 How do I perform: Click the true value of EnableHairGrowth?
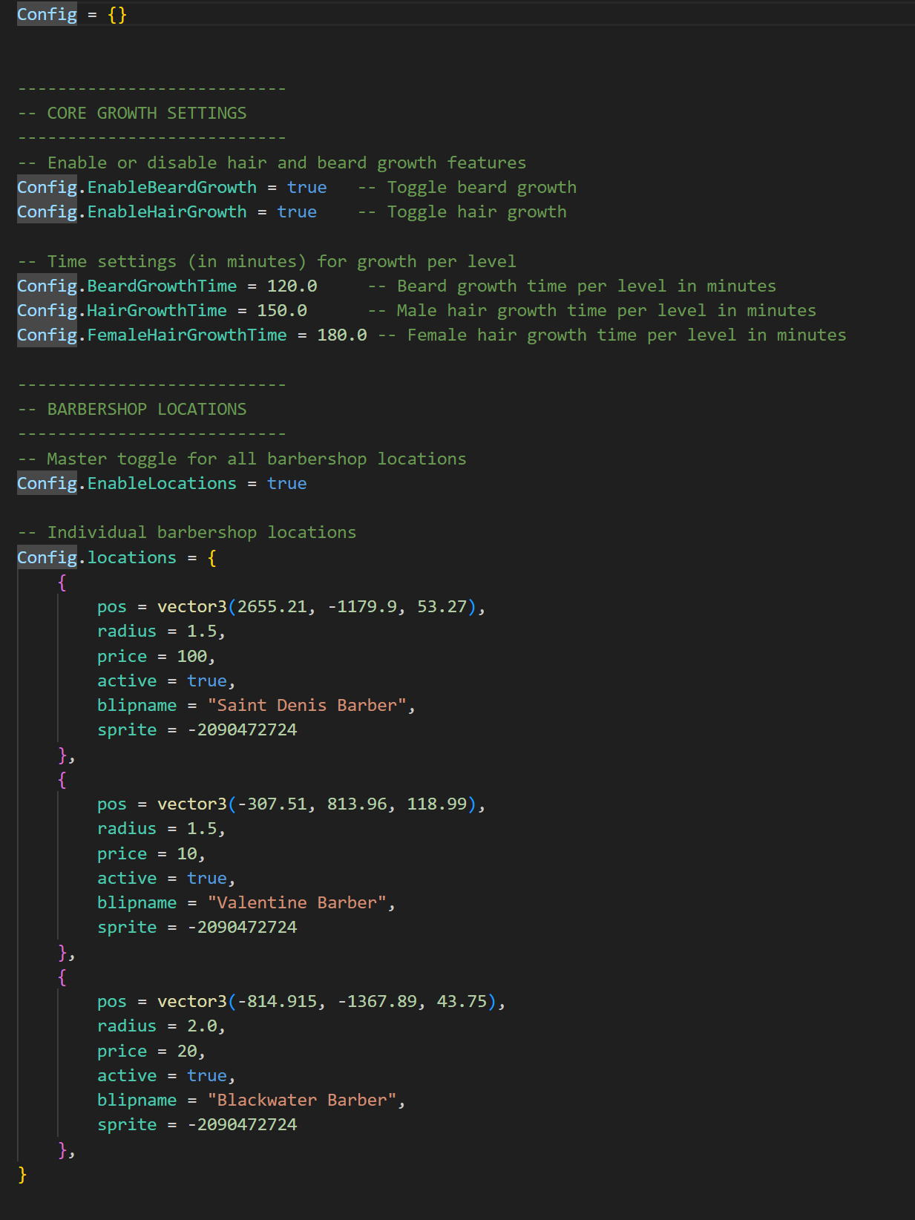(x=297, y=211)
